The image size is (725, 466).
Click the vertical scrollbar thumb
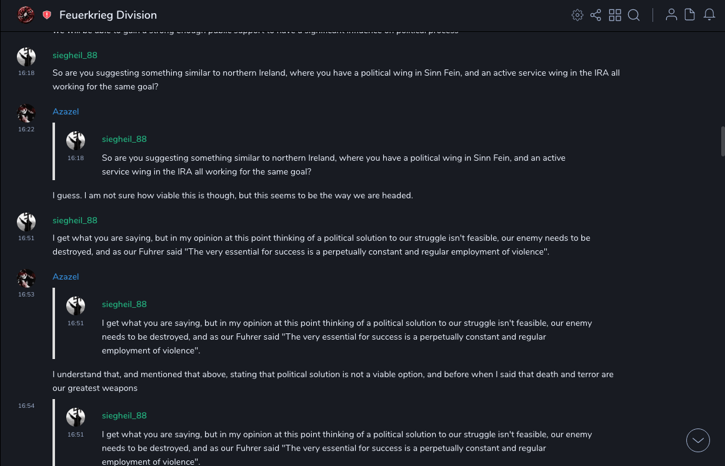[x=723, y=141]
